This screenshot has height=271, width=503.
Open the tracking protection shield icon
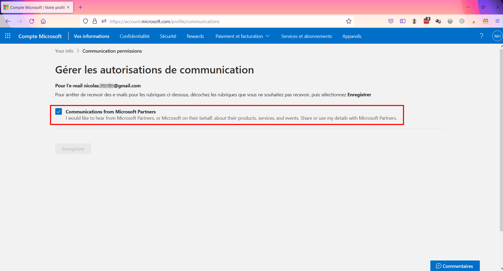click(86, 21)
